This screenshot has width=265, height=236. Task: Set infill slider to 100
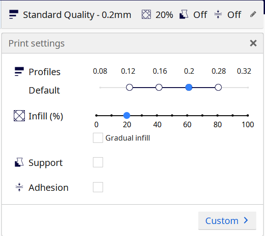[x=248, y=115]
